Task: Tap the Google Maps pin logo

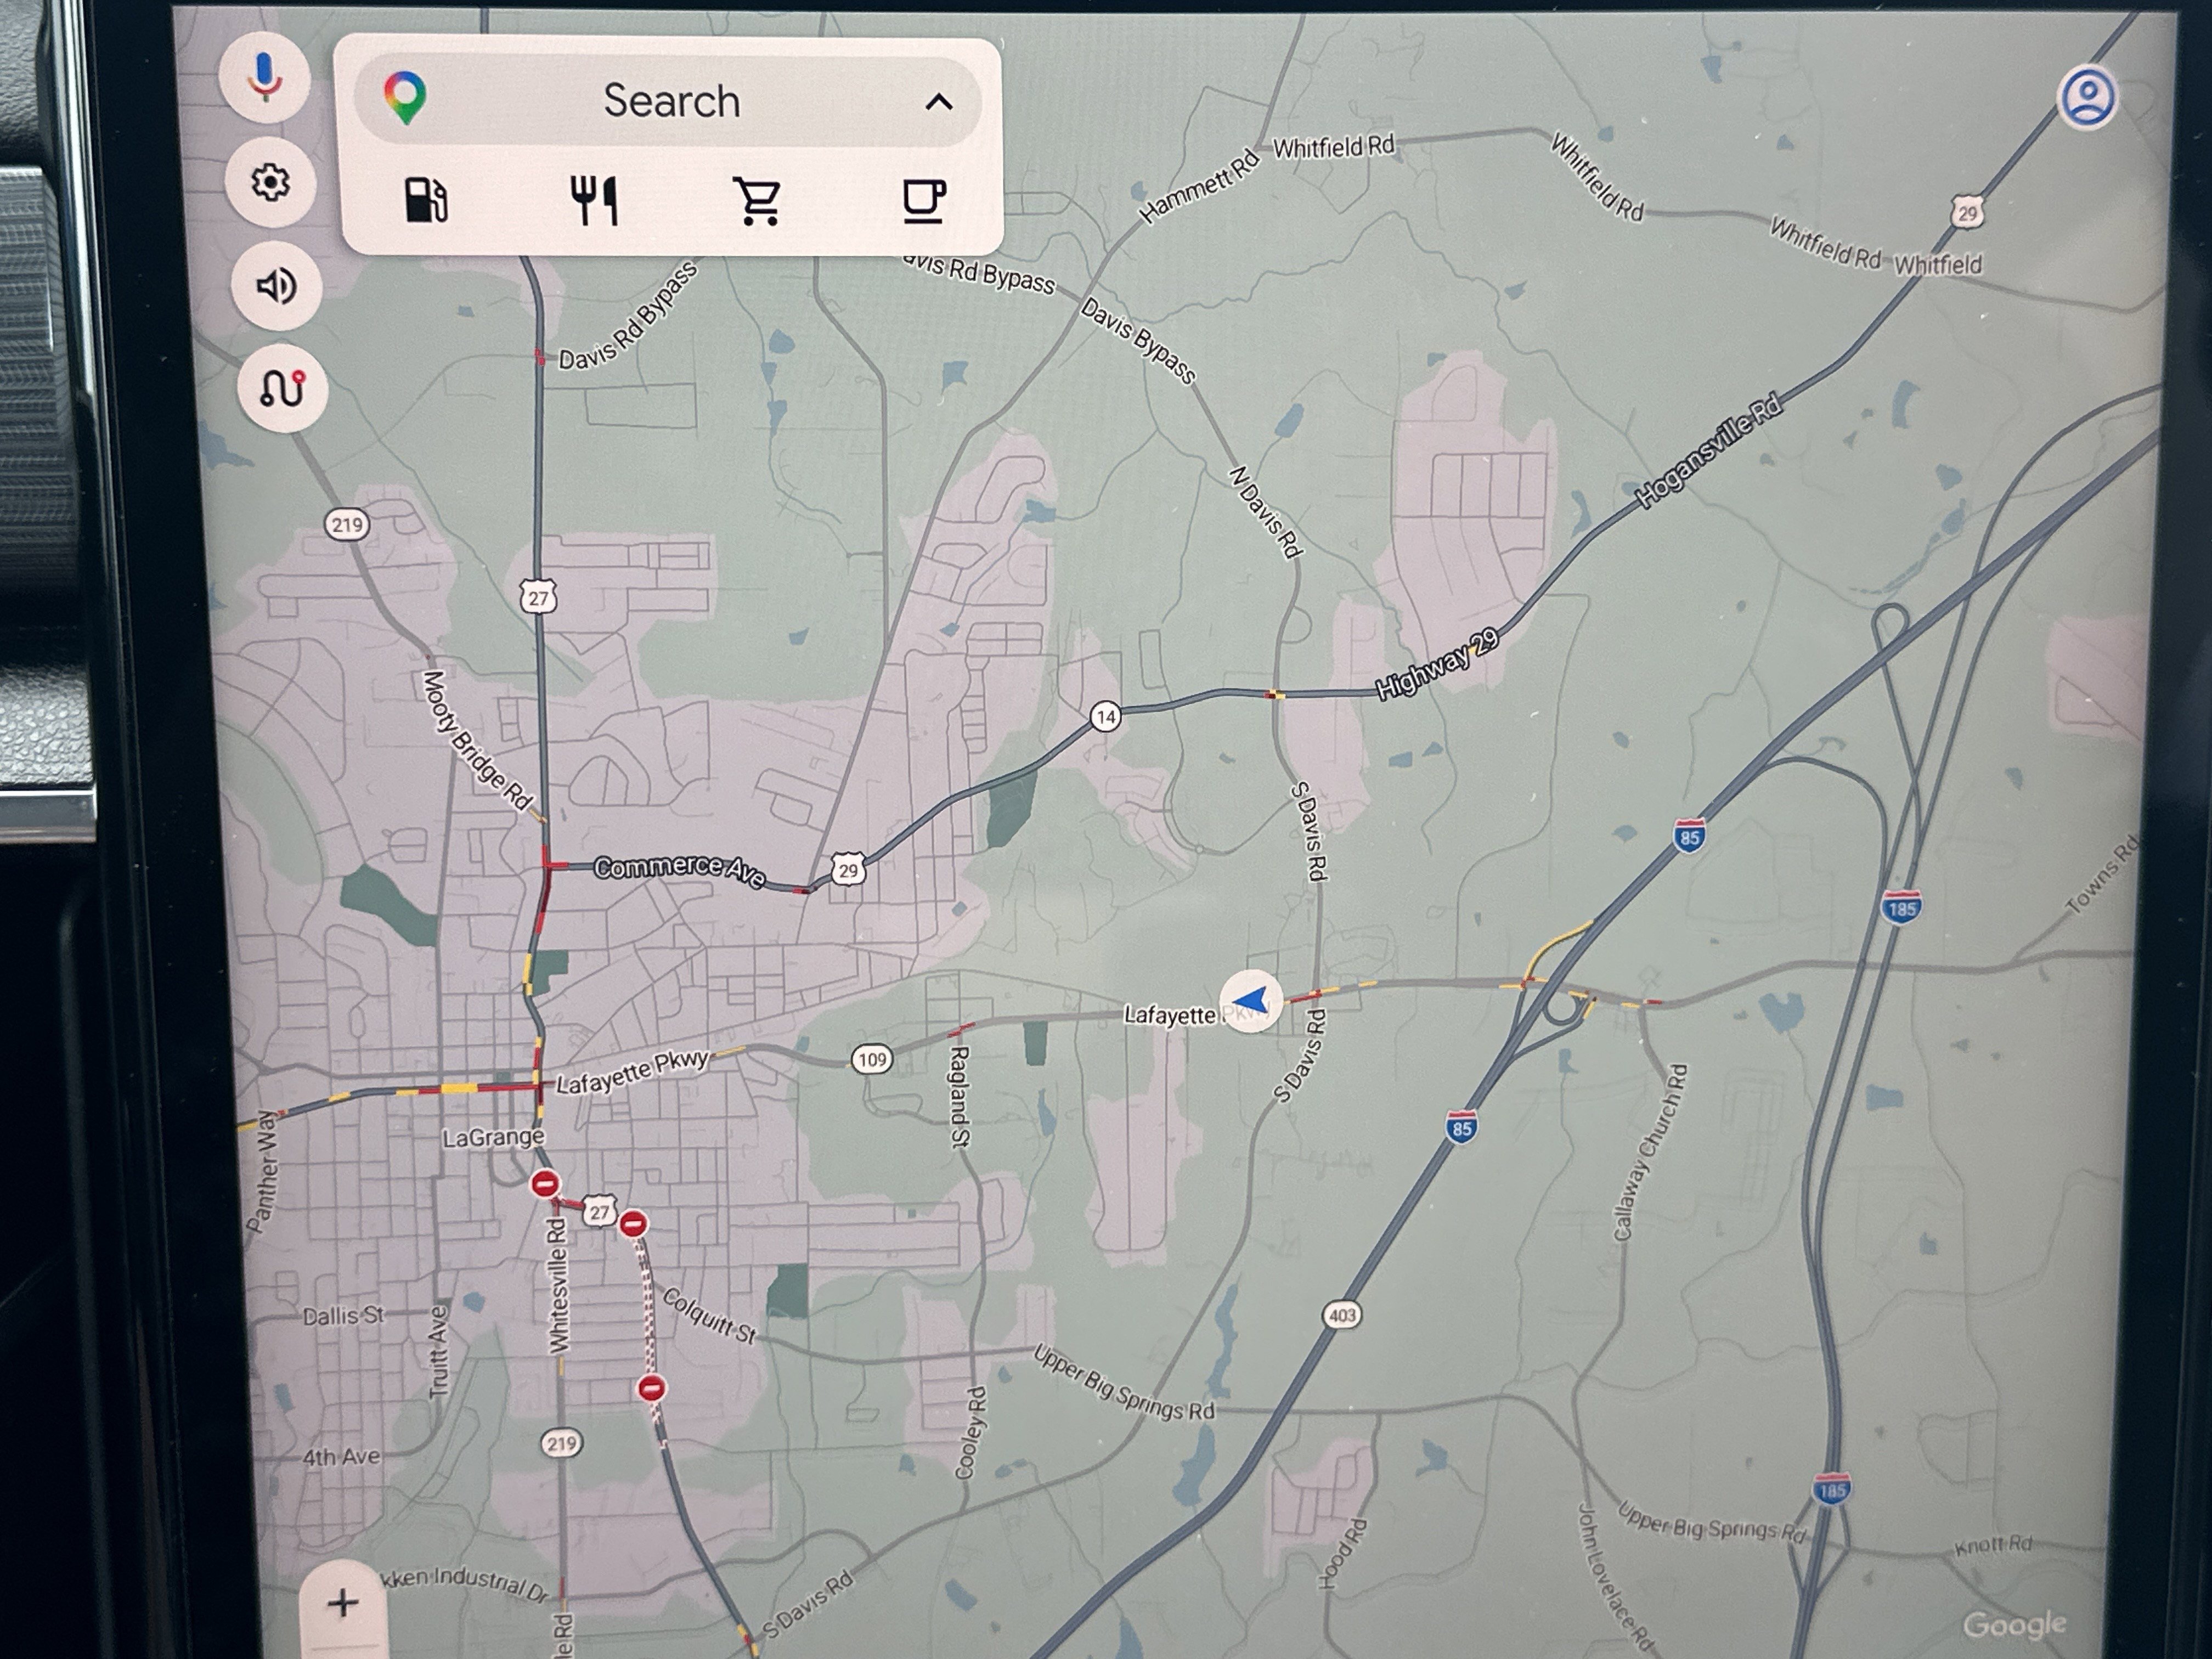Action: pyautogui.click(x=405, y=98)
